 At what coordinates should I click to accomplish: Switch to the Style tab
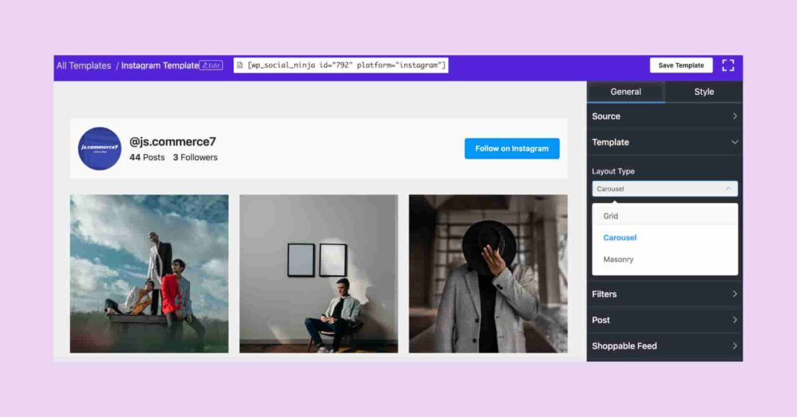pos(704,92)
